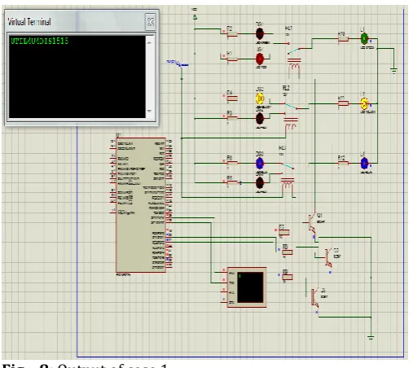This screenshot has width=413, height=368.
Task: Select resistor R11 near yellow LED
Action: click(x=343, y=103)
